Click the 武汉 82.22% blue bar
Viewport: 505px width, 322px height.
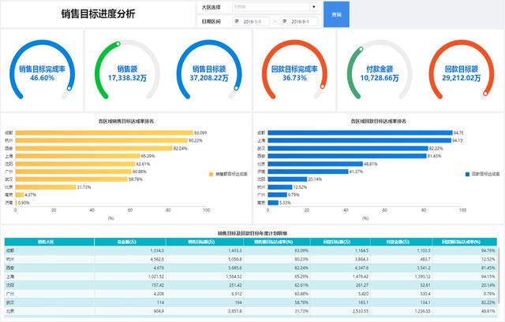348,148
